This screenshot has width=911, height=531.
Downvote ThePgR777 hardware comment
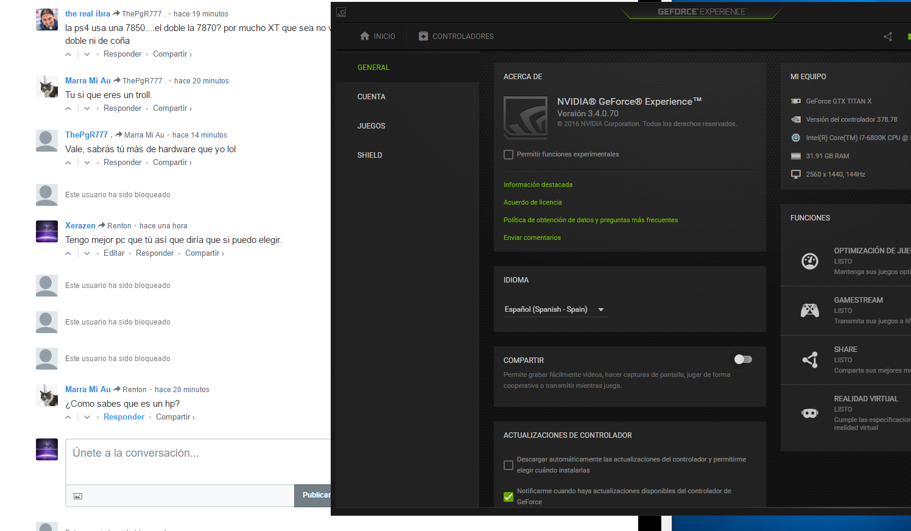87,163
